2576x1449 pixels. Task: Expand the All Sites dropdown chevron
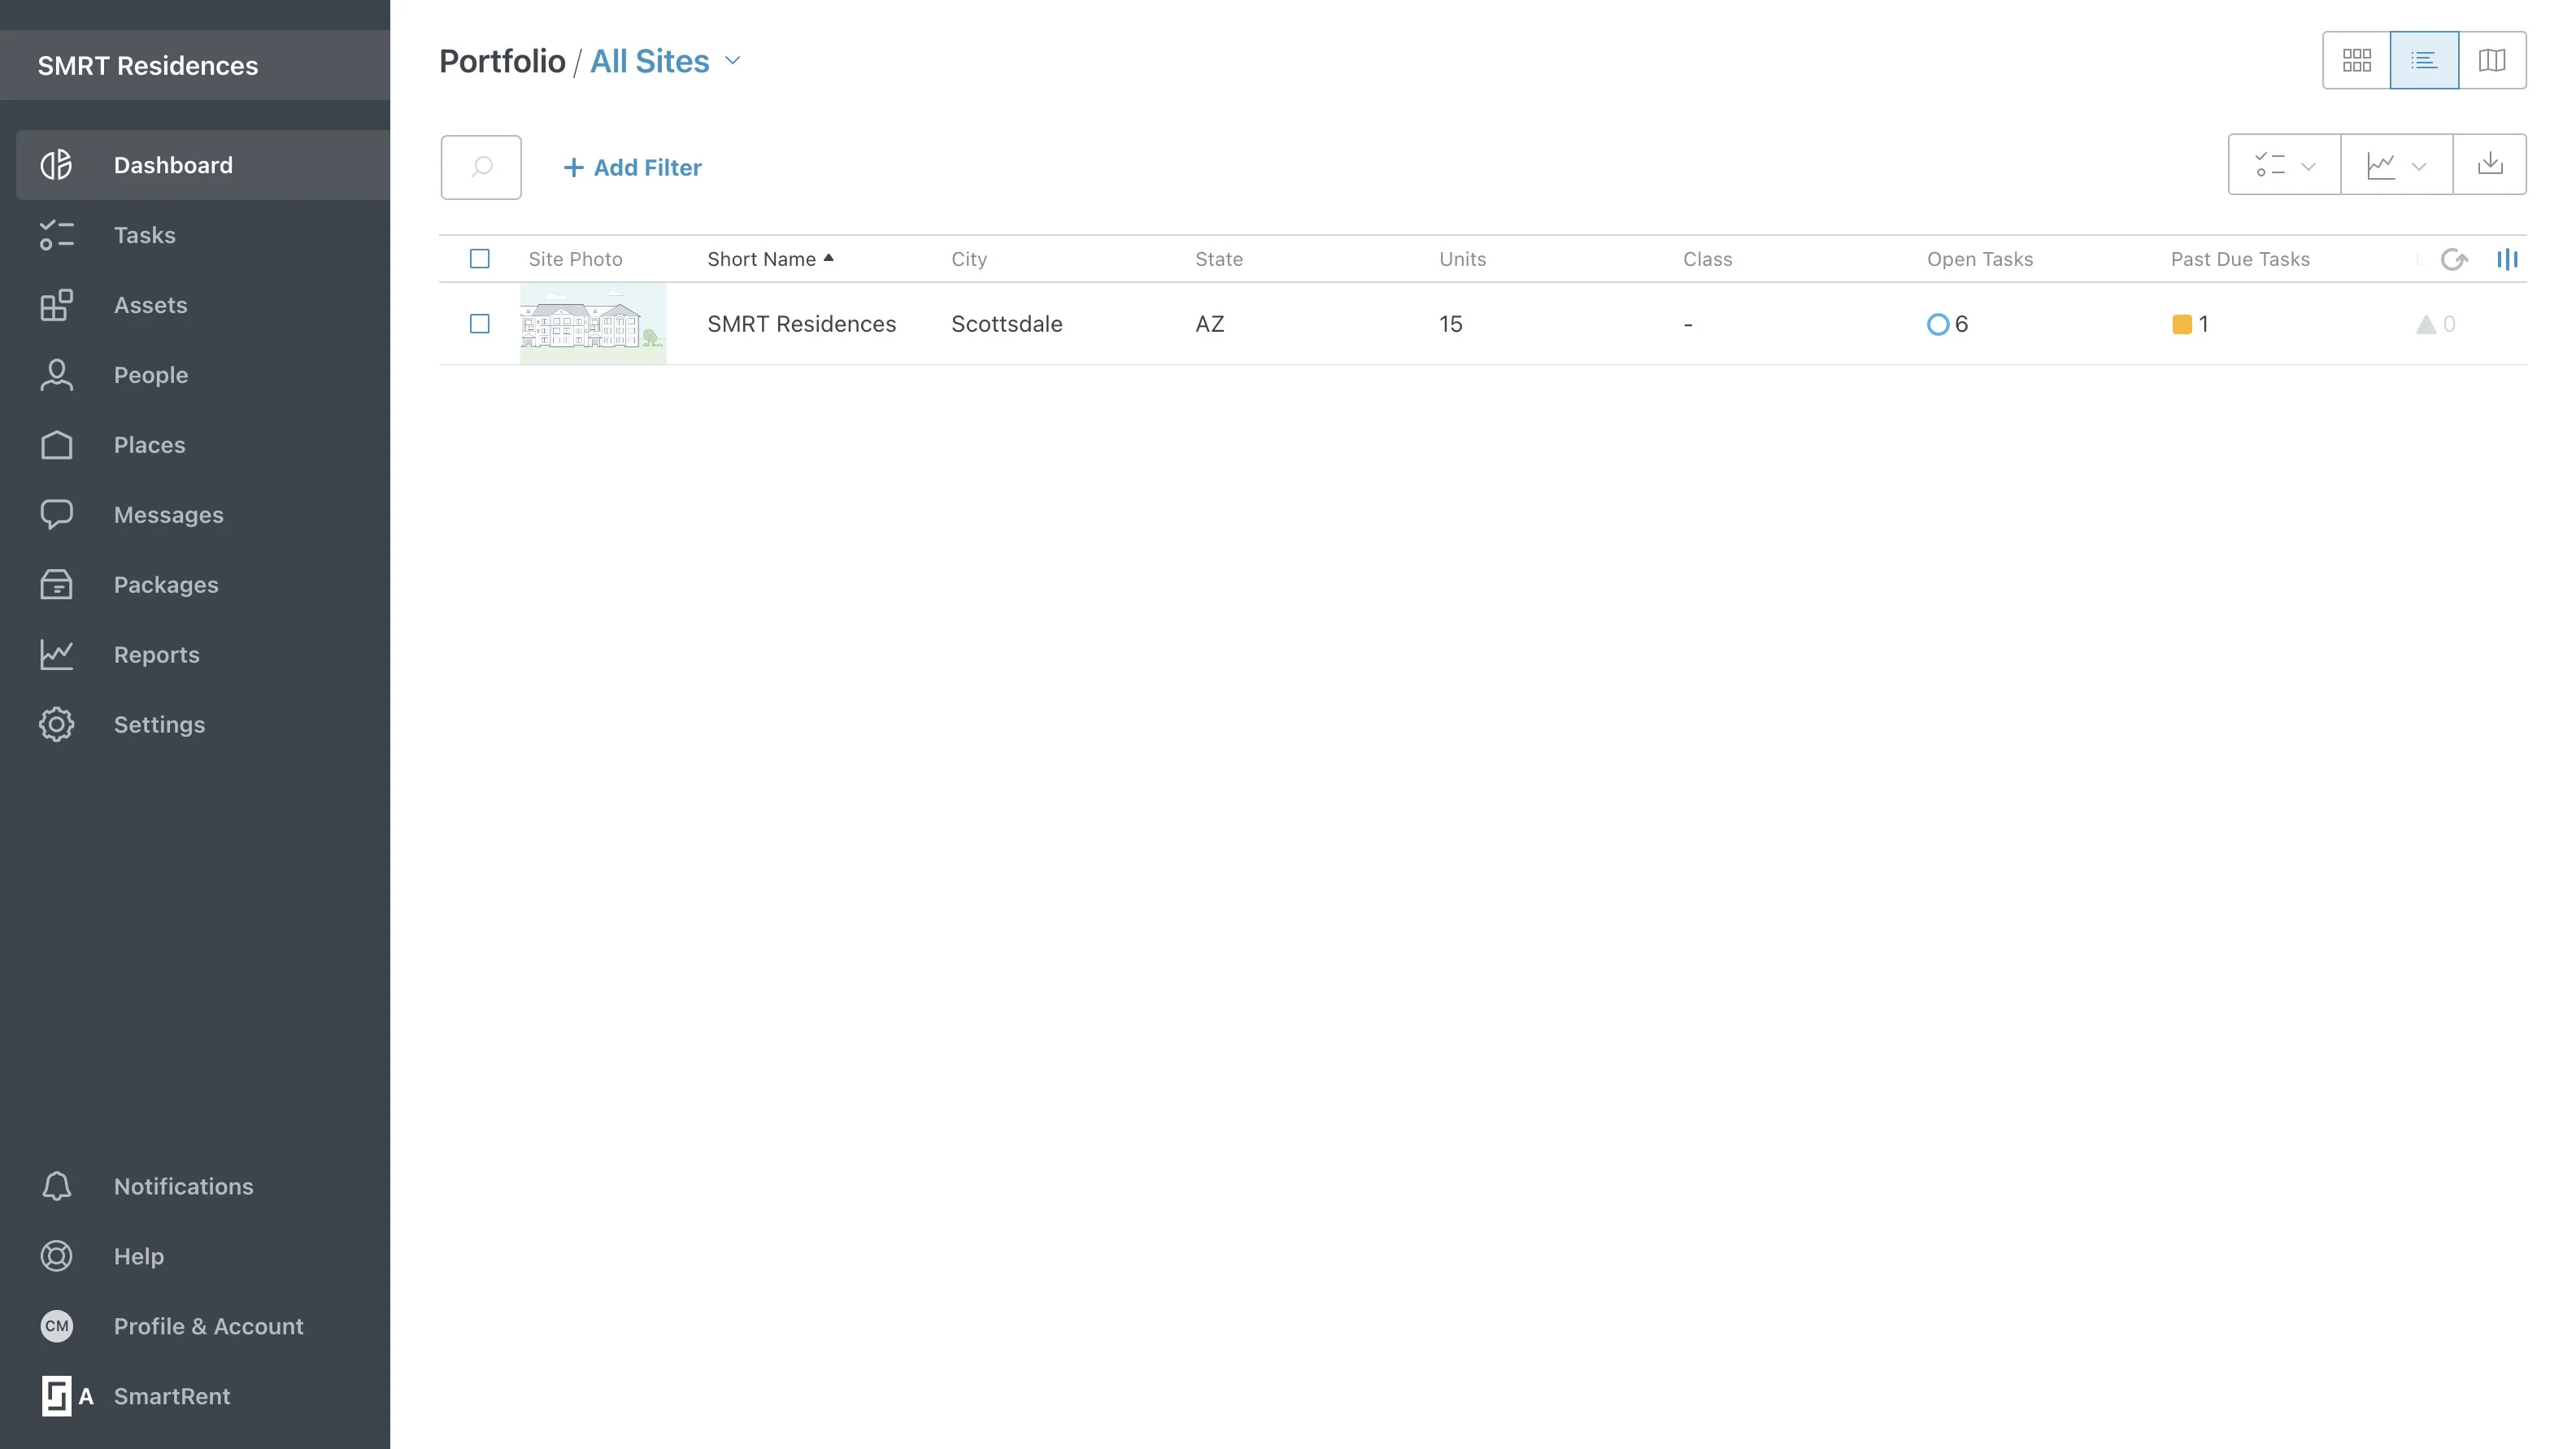[x=733, y=61]
